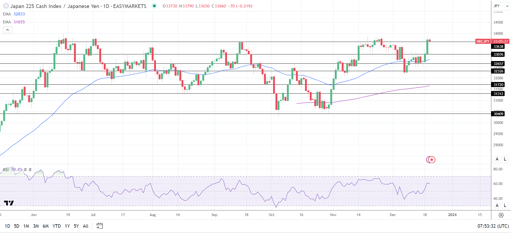511x233 pixels.
Task: Select the 3M time range
Action: coord(36,226)
